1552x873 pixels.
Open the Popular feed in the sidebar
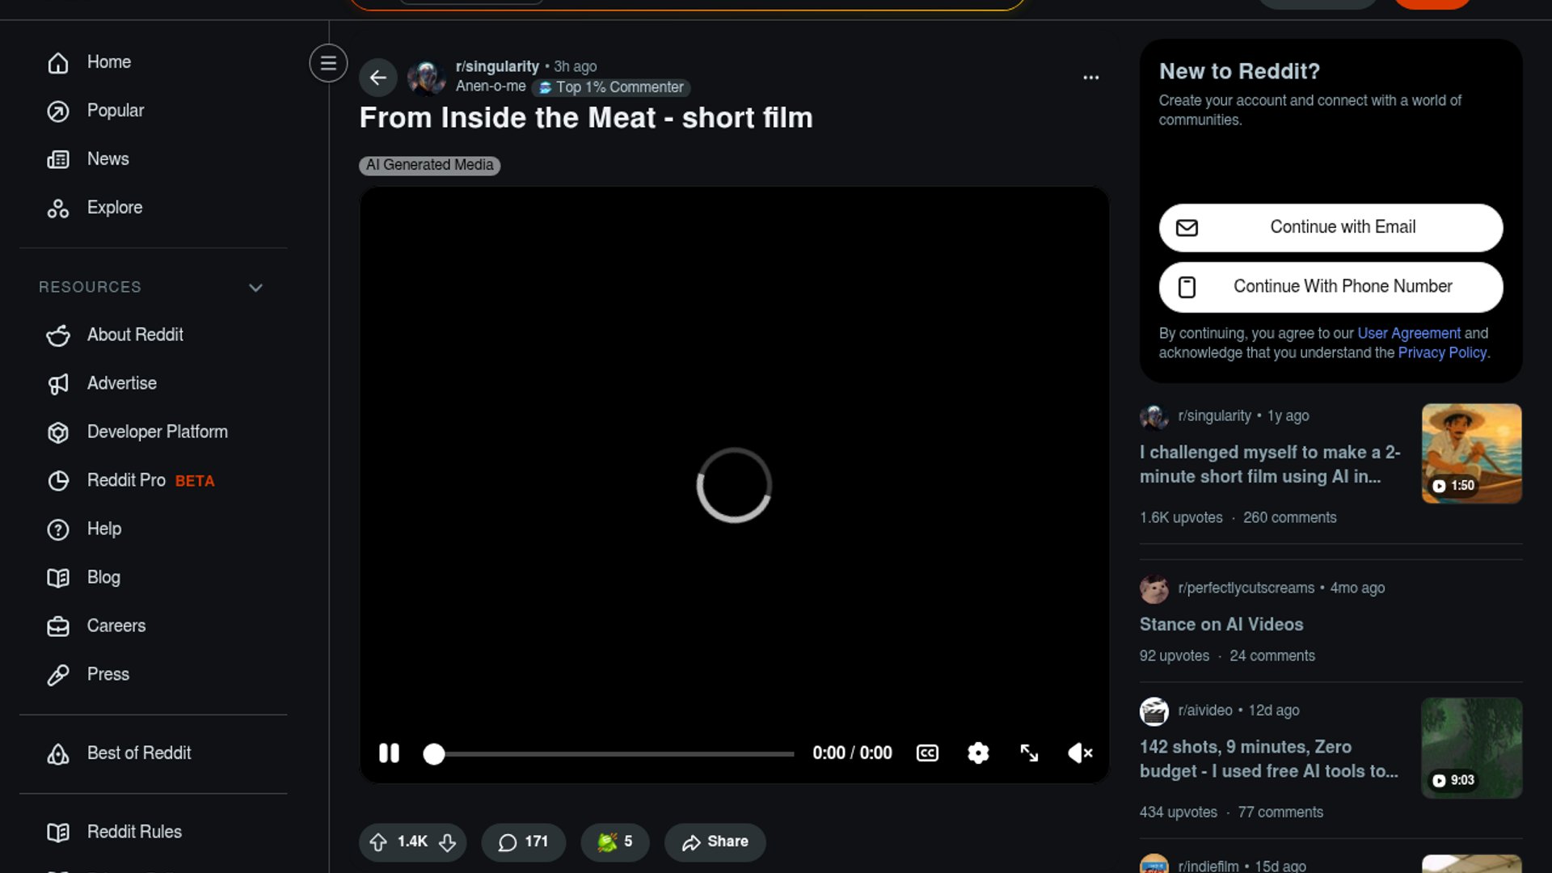(115, 111)
